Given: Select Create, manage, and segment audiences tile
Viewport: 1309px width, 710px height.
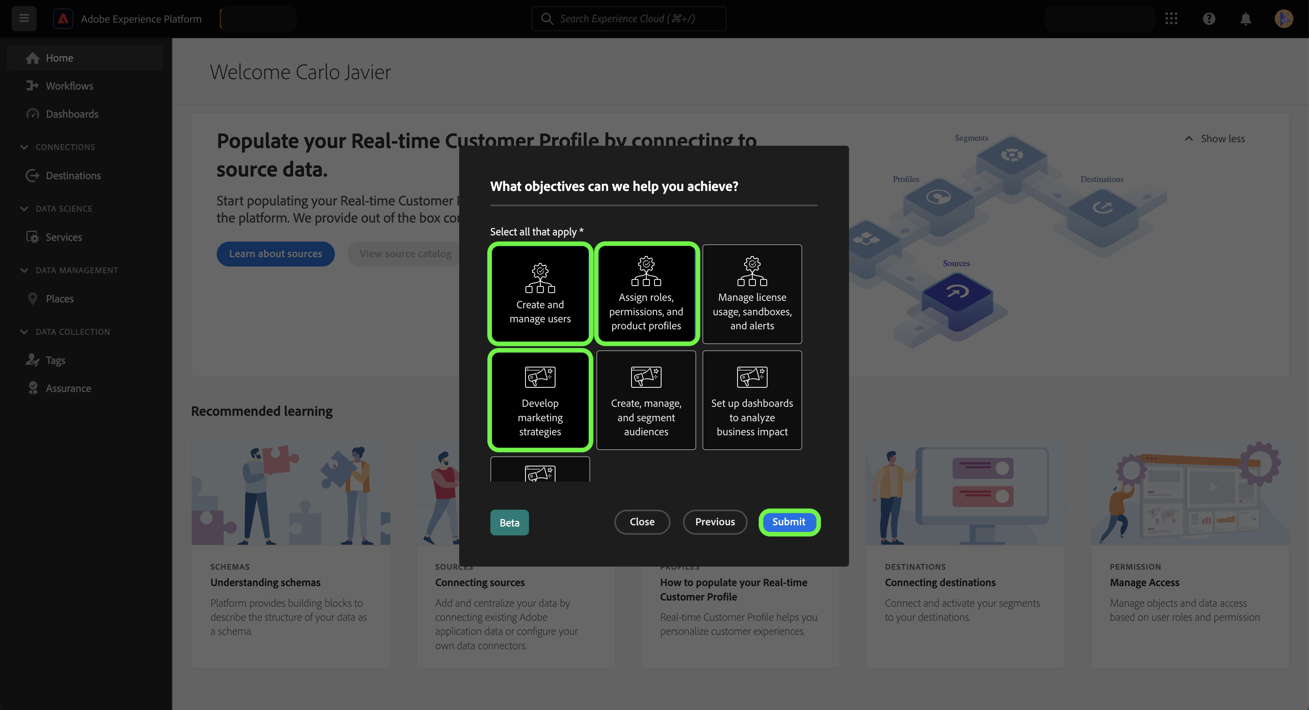Looking at the screenshot, I should coord(646,400).
